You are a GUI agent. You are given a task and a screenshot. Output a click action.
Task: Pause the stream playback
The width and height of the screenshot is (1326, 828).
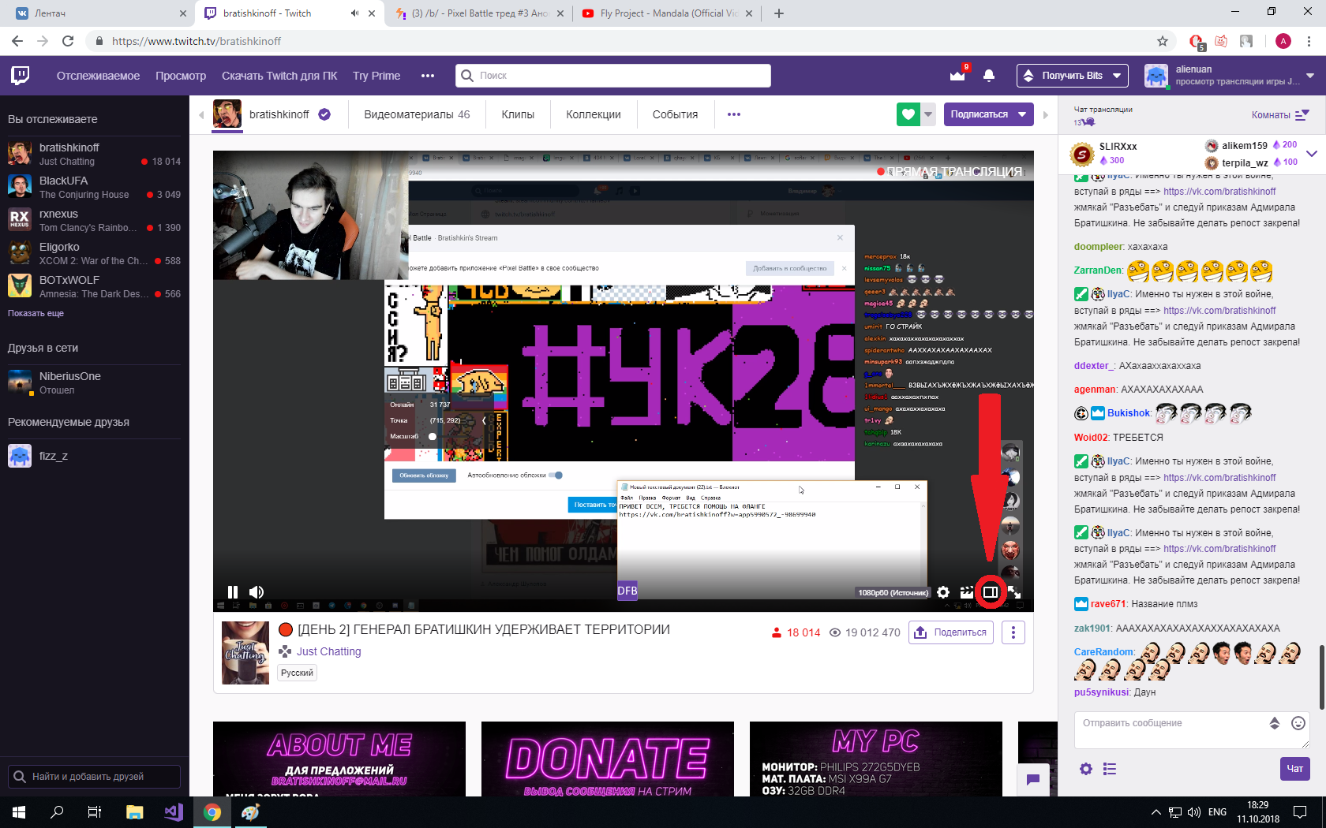point(233,592)
